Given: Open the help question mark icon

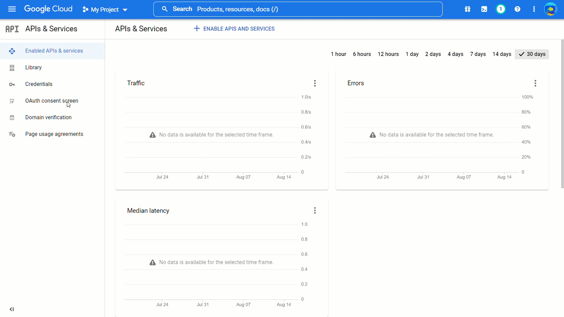Looking at the screenshot, I should click(517, 9).
